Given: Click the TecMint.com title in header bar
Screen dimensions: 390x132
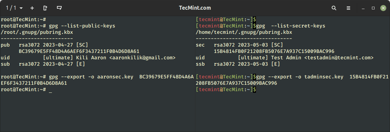Looking at the screenshot, I should (x=195, y=8).
